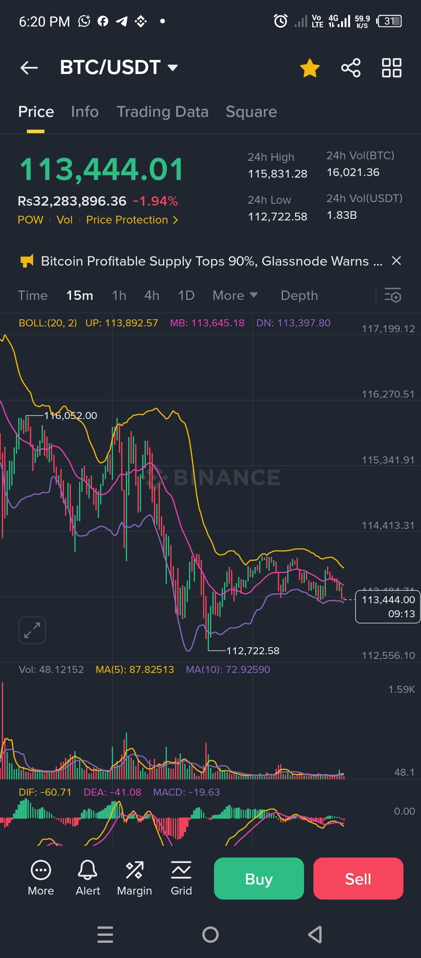The image size is (421, 958).
Task: Open the Trading Data tab
Action: [x=163, y=112]
